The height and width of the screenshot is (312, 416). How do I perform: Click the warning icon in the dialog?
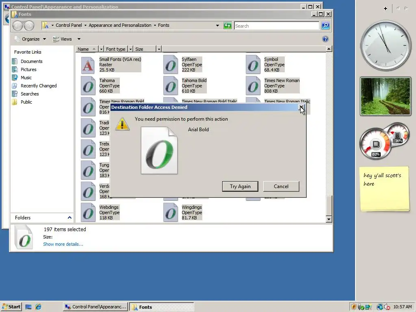122,124
